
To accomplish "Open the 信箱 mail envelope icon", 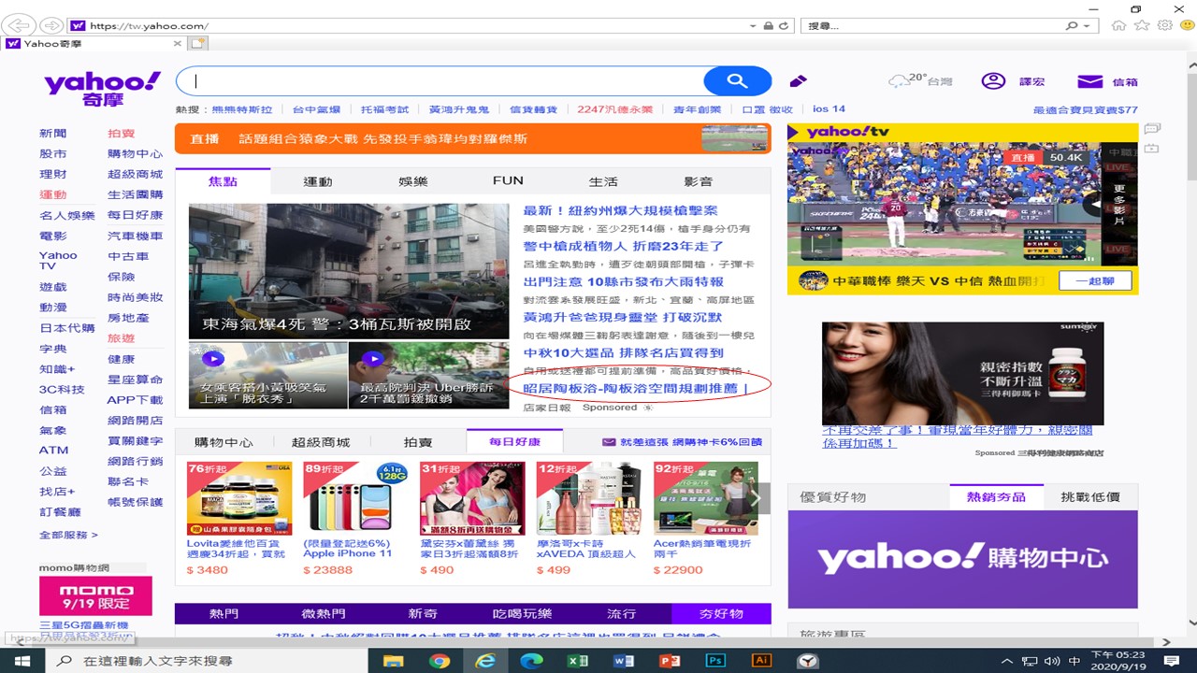I will (x=1089, y=81).
